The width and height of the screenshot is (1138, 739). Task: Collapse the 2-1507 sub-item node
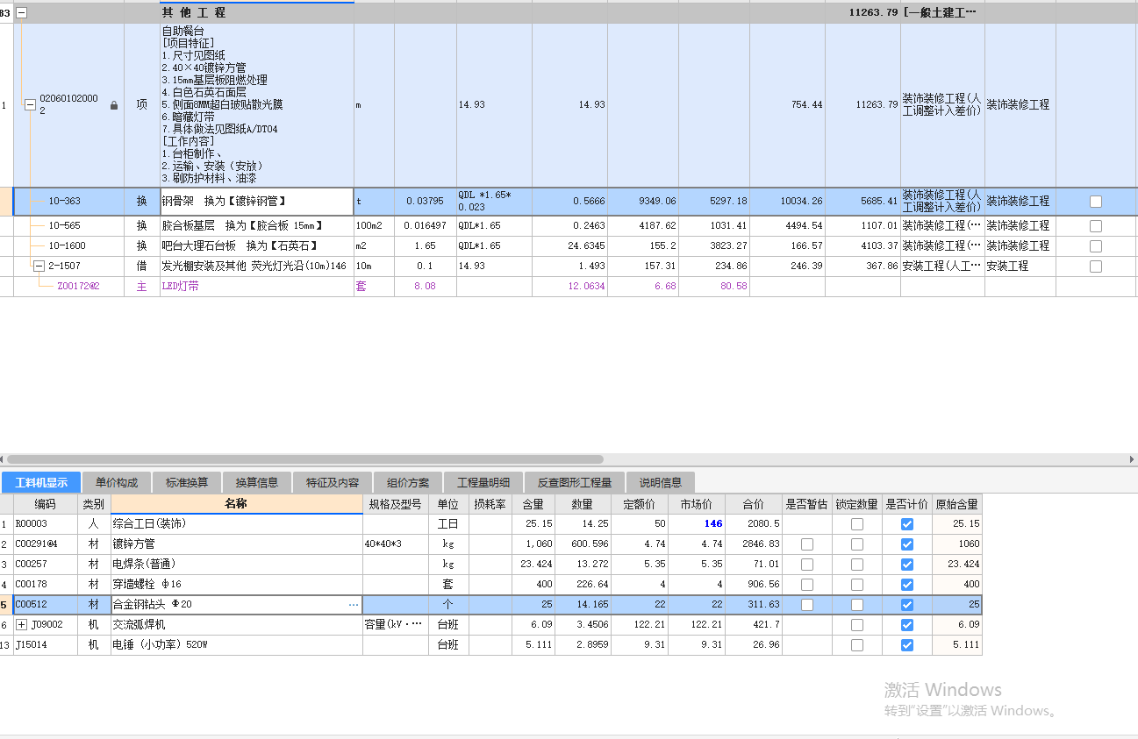coord(39,266)
